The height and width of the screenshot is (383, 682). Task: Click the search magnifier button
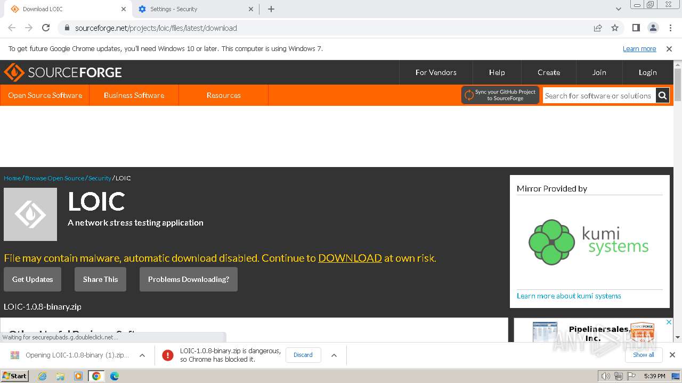[662, 96]
